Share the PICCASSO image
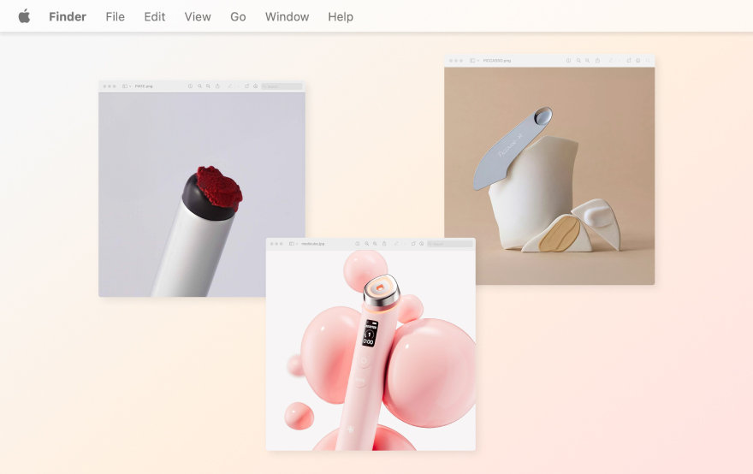The image size is (753, 474). pyautogui.click(x=597, y=61)
